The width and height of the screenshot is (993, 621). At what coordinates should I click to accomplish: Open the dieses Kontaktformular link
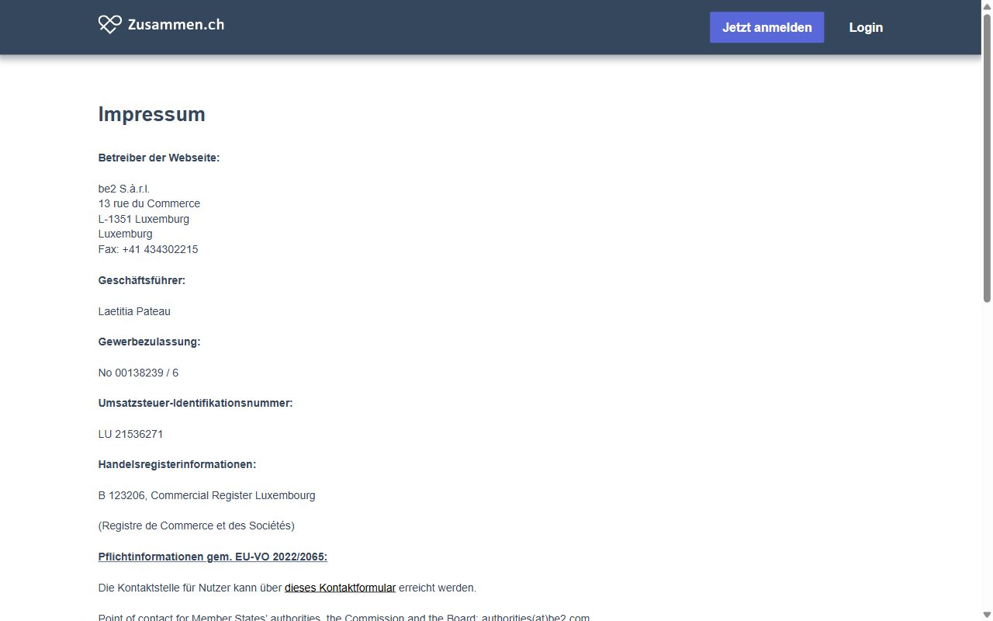340,588
